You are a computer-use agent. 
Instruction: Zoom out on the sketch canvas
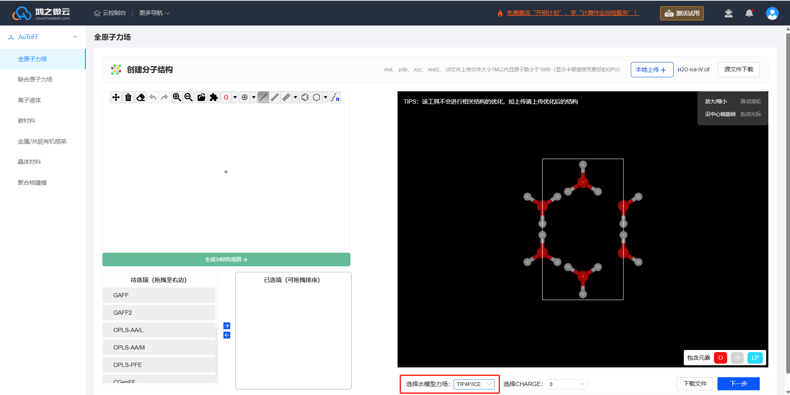point(189,97)
